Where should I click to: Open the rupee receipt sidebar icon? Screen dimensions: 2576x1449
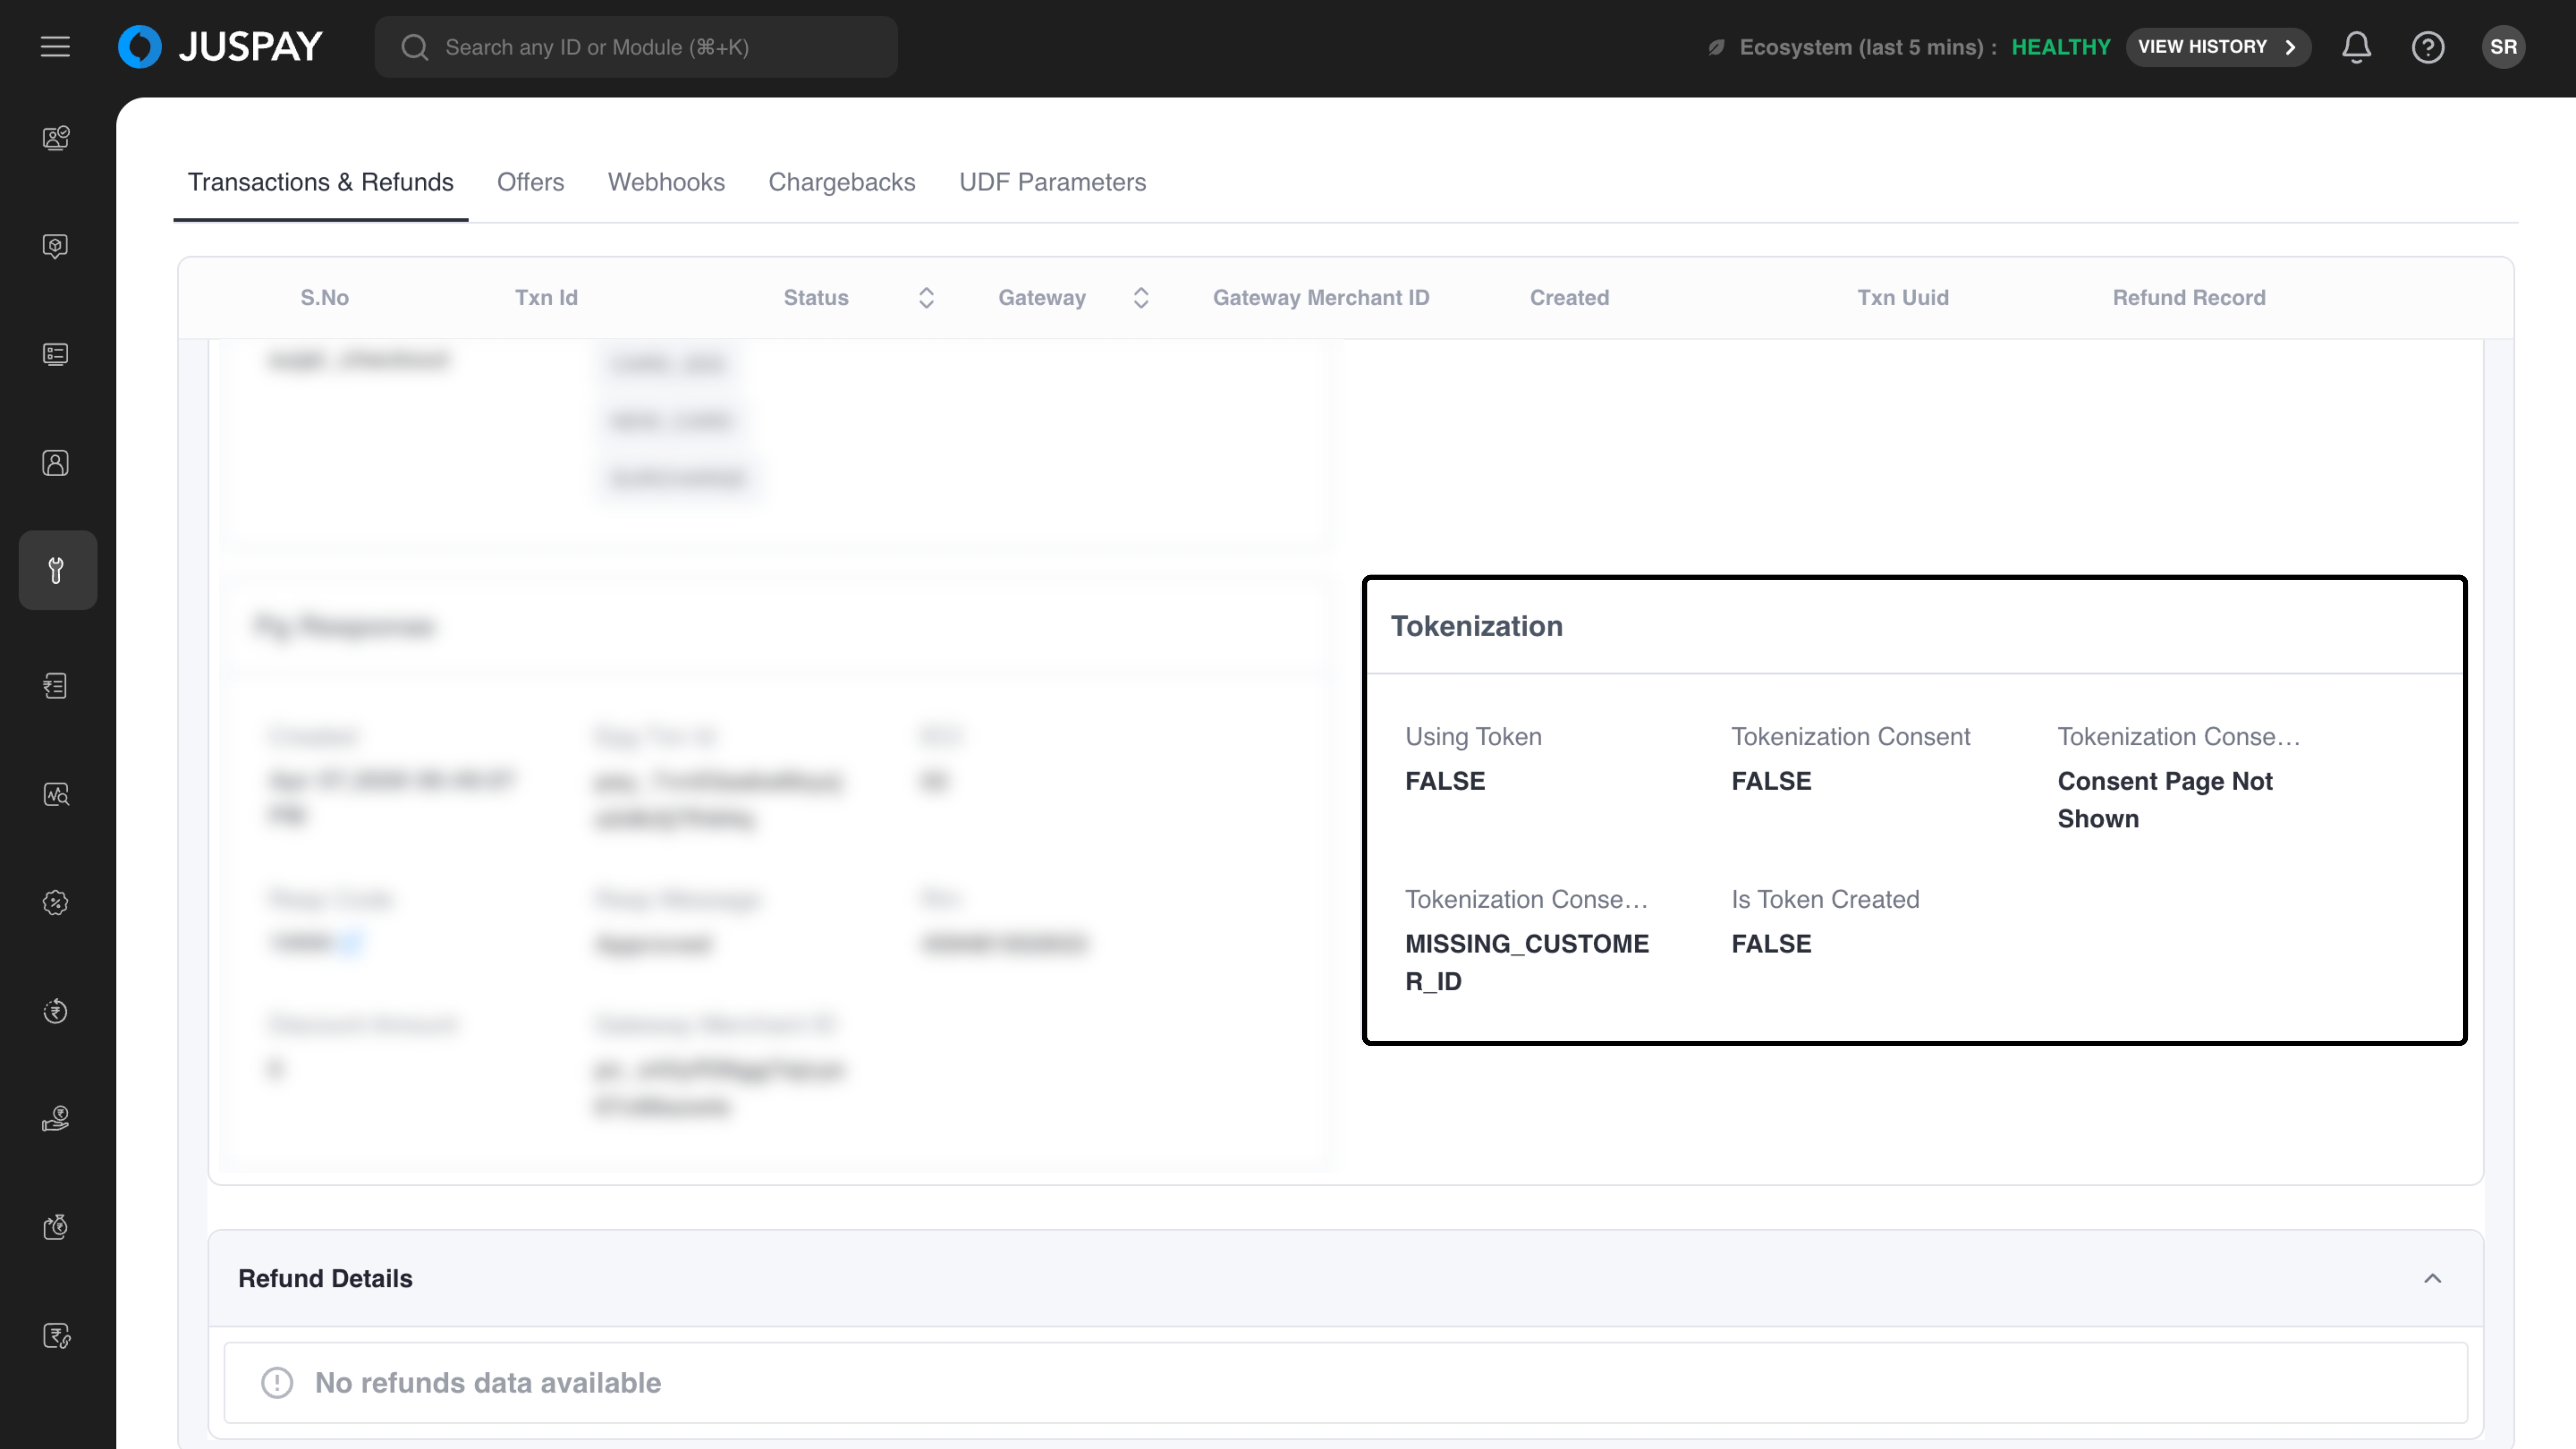point(56,686)
